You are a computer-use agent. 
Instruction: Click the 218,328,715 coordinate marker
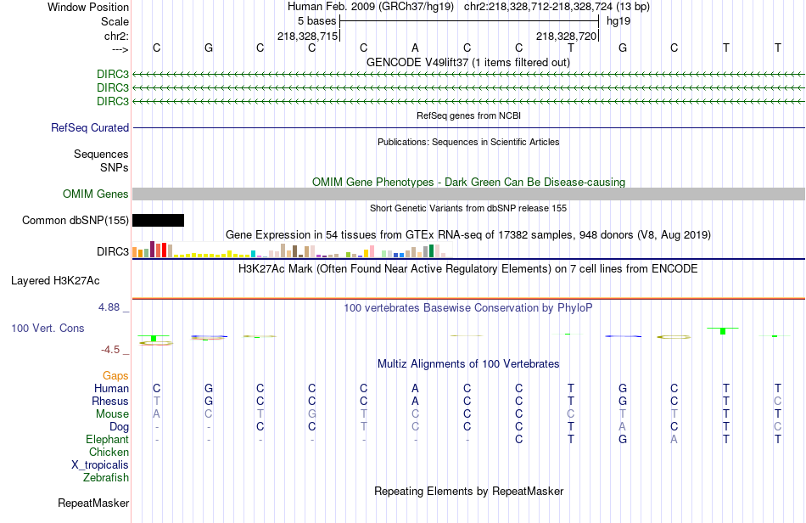tap(307, 36)
